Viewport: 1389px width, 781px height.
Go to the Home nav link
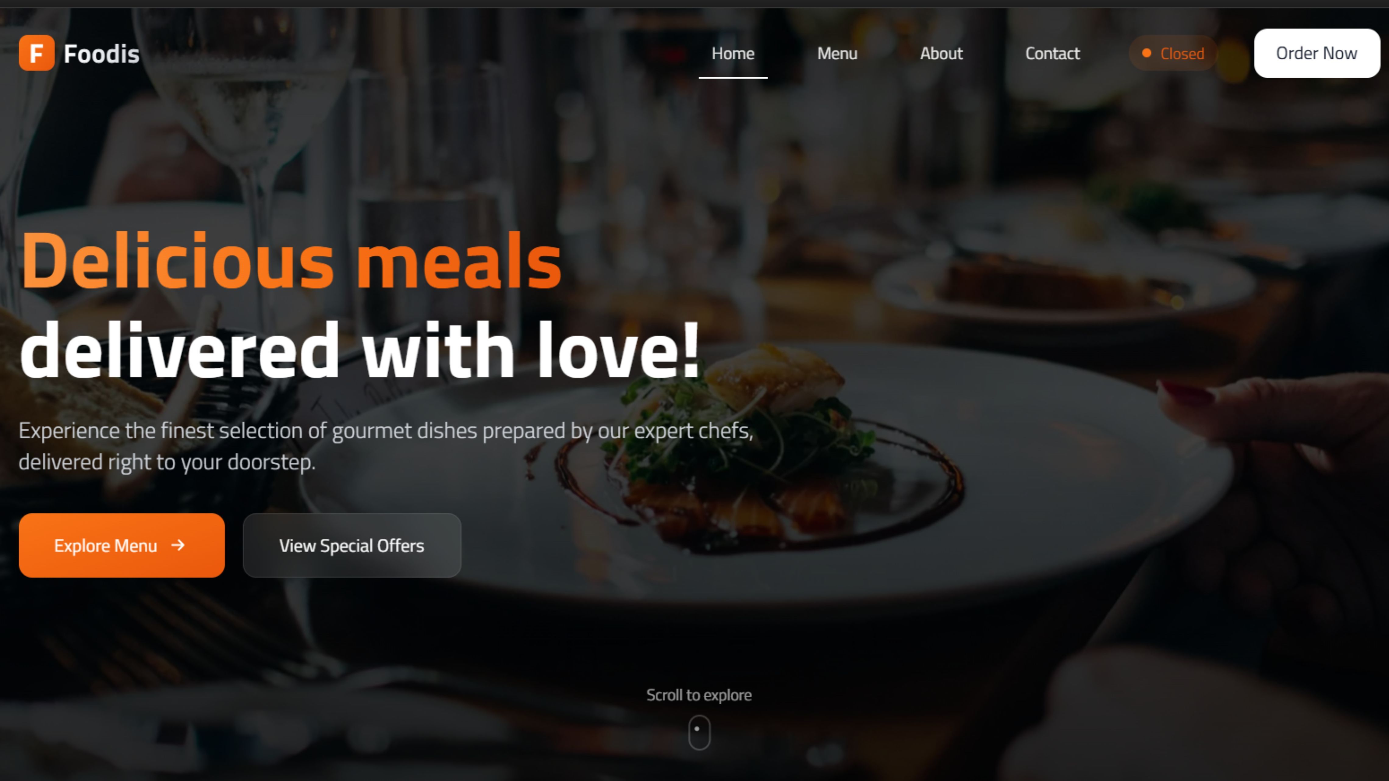733,53
